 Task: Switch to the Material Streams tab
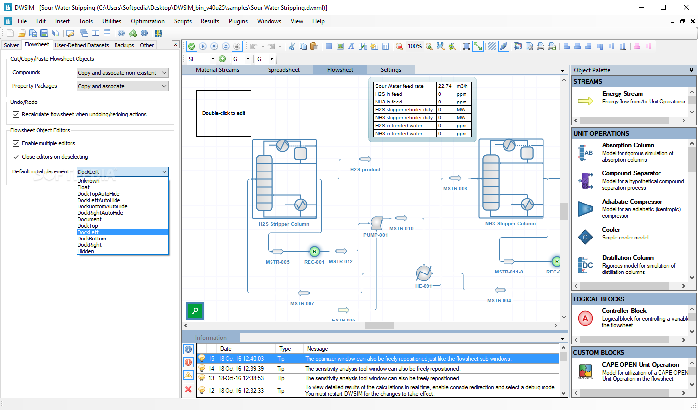click(x=218, y=70)
